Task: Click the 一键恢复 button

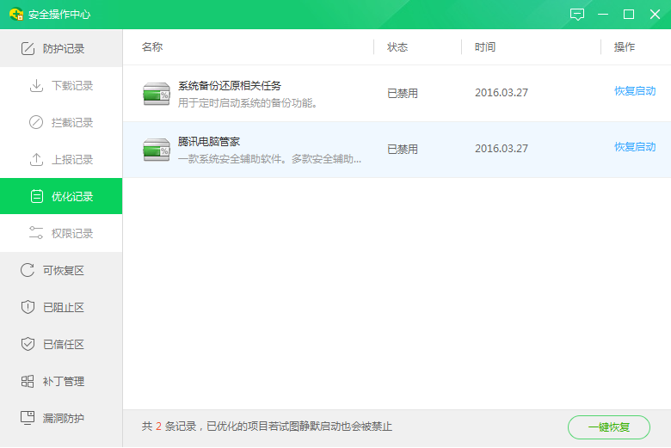Action: [x=608, y=427]
